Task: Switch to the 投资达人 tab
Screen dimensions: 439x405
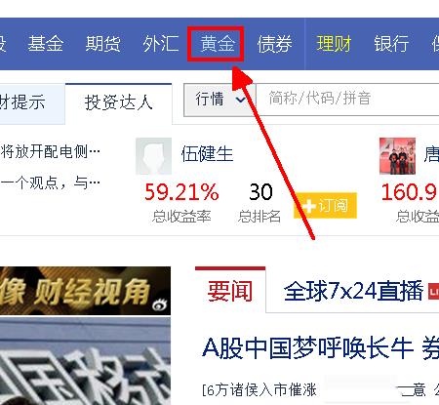Action: point(119,103)
